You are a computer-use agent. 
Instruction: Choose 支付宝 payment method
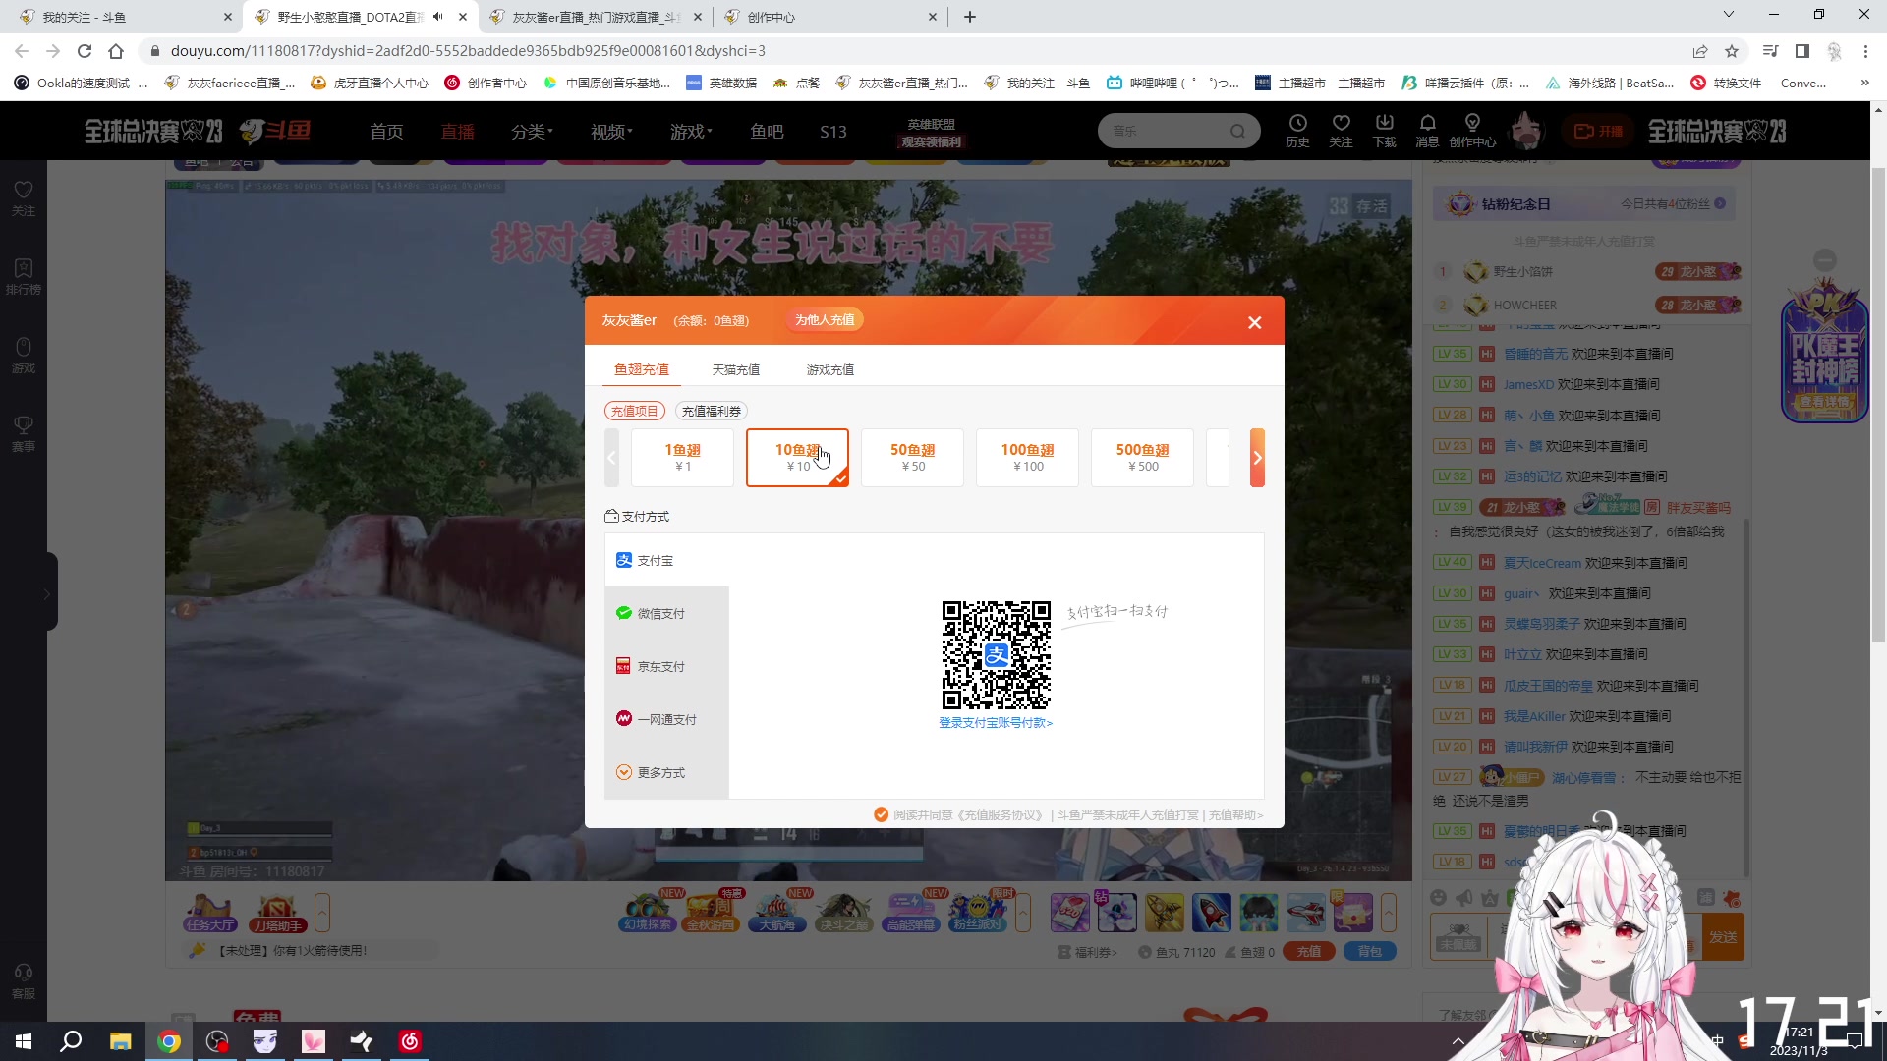coord(666,560)
